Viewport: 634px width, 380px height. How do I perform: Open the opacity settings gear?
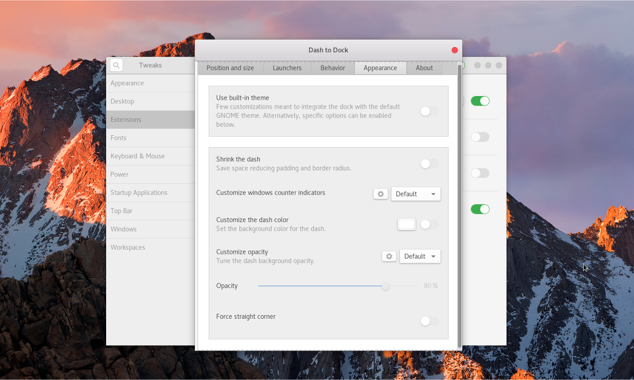click(389, 256)
